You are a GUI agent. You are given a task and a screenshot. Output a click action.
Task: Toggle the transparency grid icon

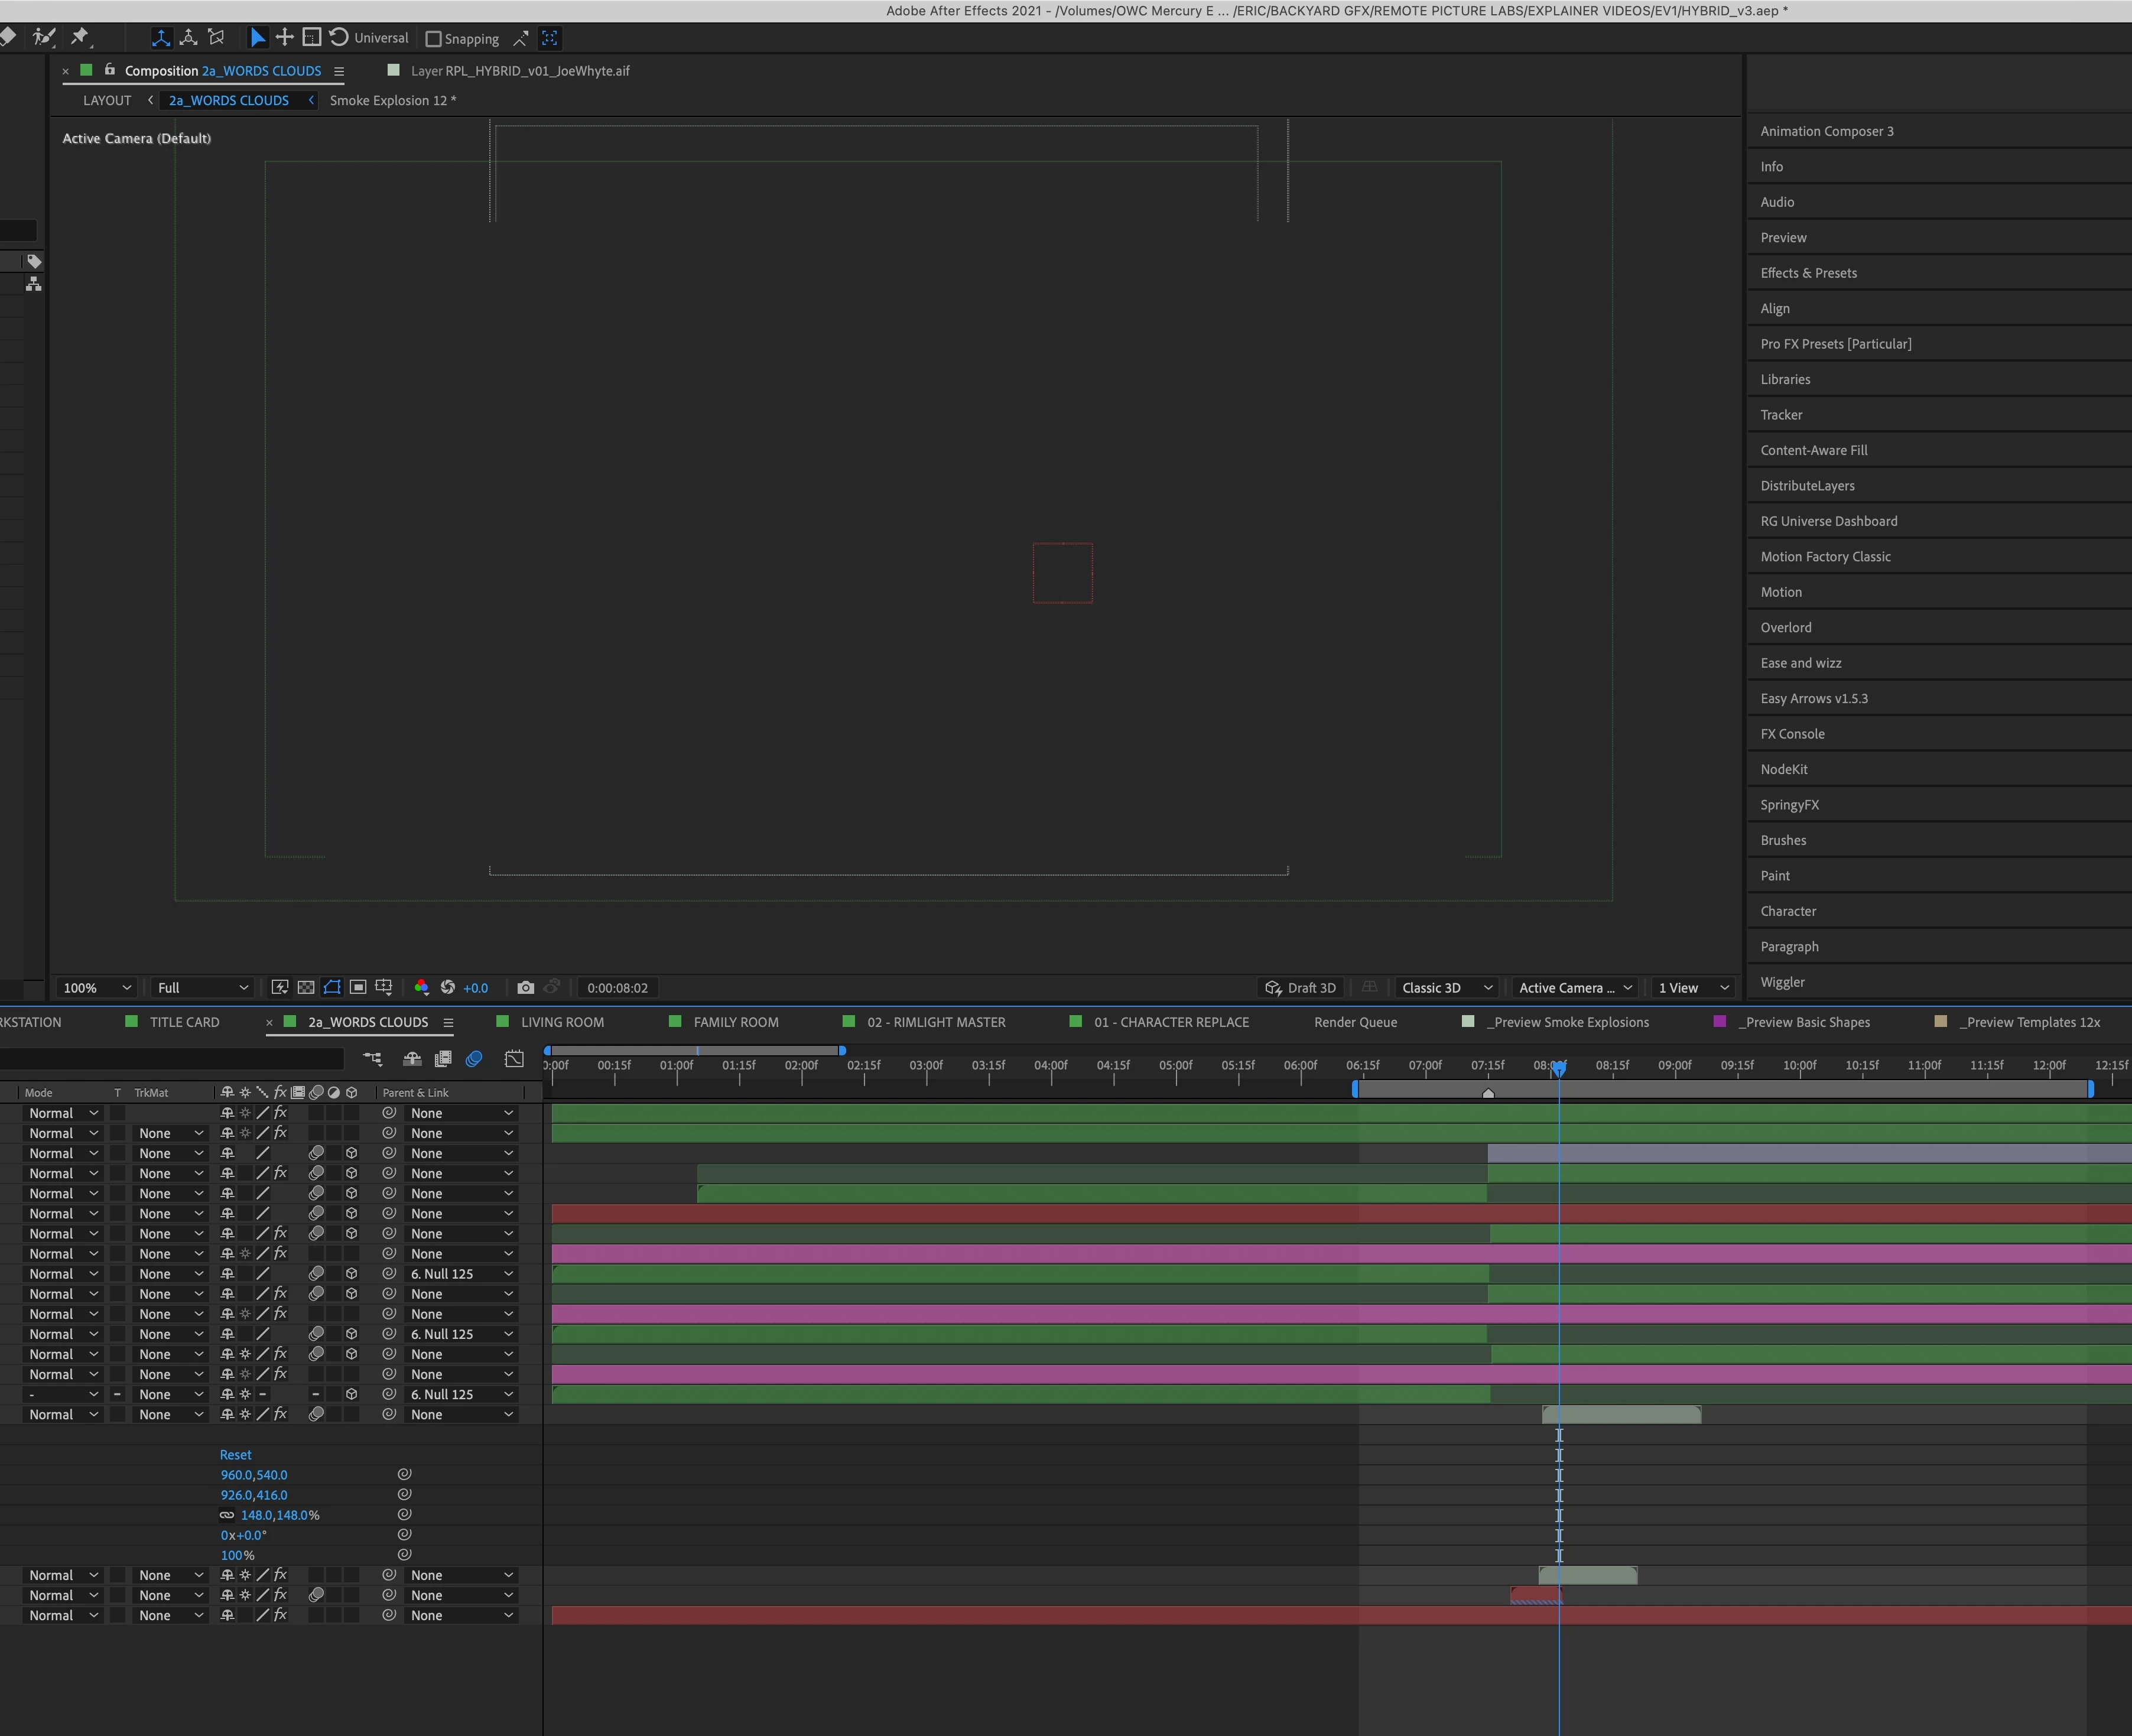coord(306,987)
